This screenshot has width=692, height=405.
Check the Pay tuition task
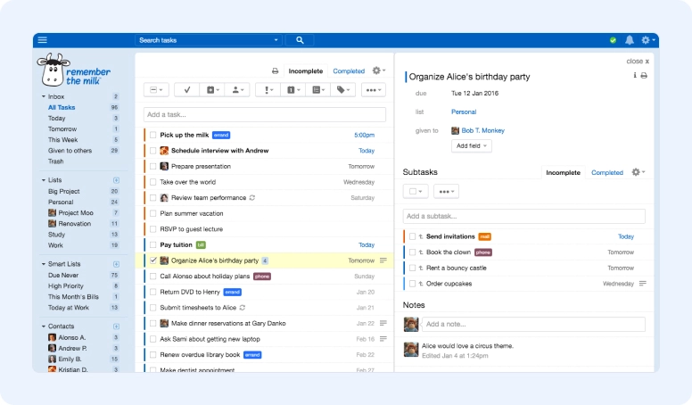coord(152,244)
